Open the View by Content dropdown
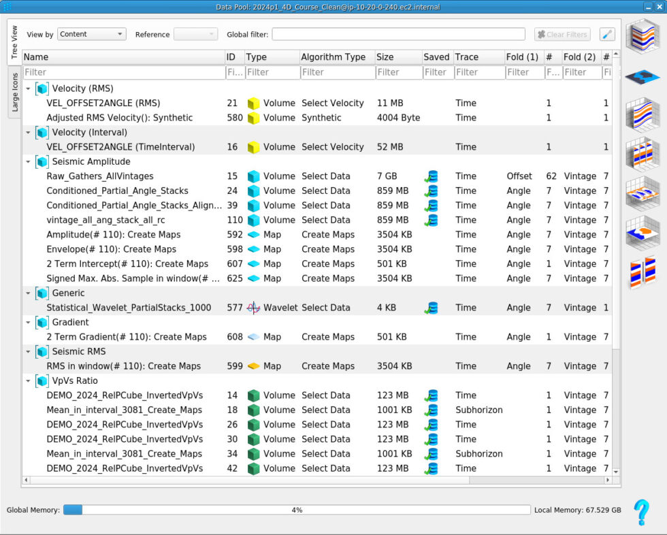This screenshot has height=535, width=667. [x=92, y=34]
